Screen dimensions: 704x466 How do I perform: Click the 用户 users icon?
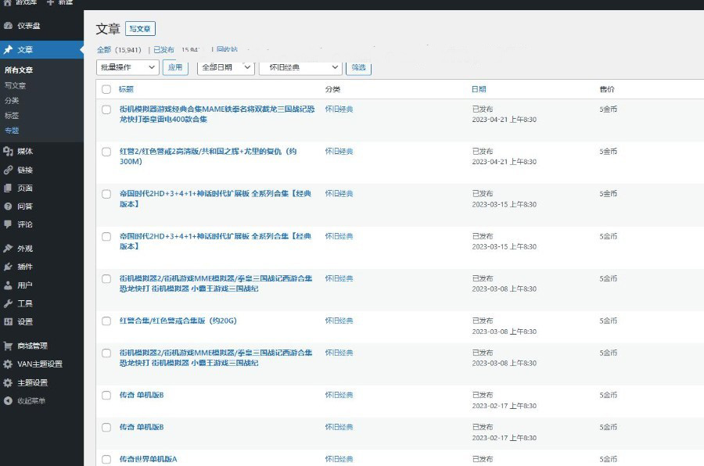point(9,285)
